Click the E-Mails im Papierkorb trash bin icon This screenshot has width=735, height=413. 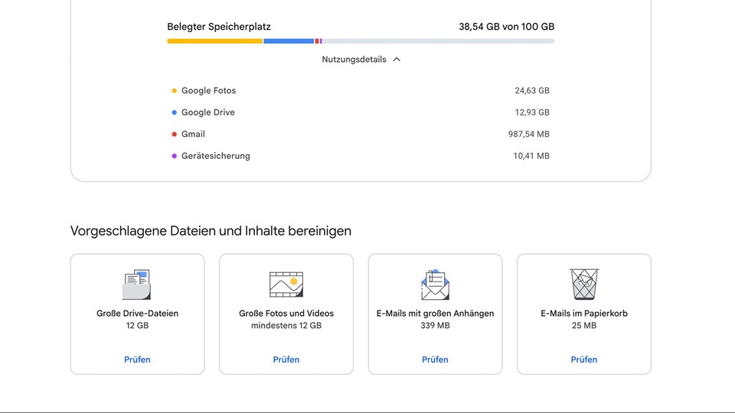(x=584, y=285)
